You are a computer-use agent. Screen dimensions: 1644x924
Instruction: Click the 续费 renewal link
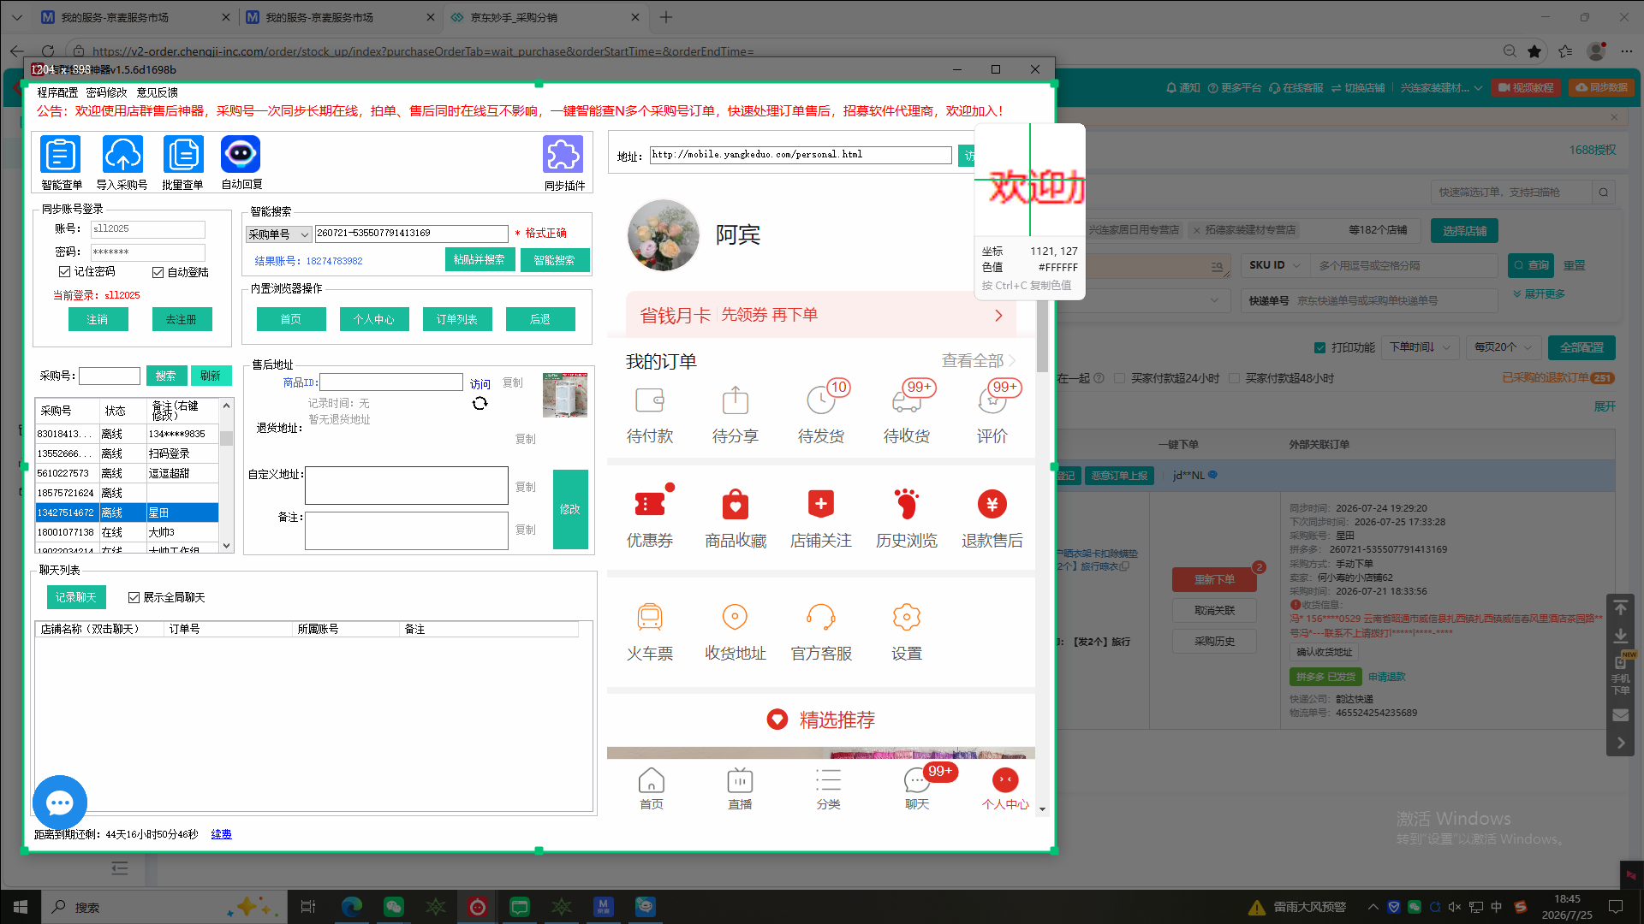[x=221, y=834]
